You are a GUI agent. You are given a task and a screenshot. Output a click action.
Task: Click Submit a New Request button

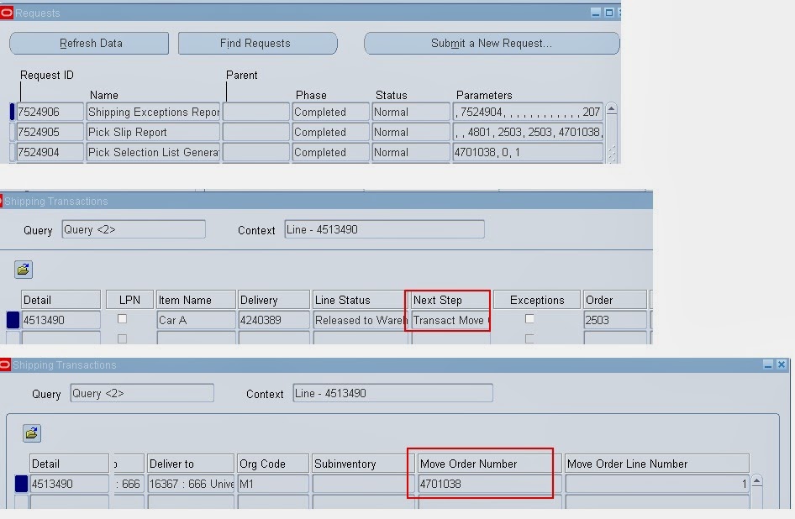[x=492, y=43]
